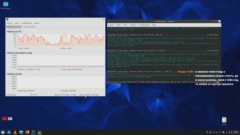The image size is (240, 135).
Task: Minimize the Konsole window
Action: tap(213, 21)
